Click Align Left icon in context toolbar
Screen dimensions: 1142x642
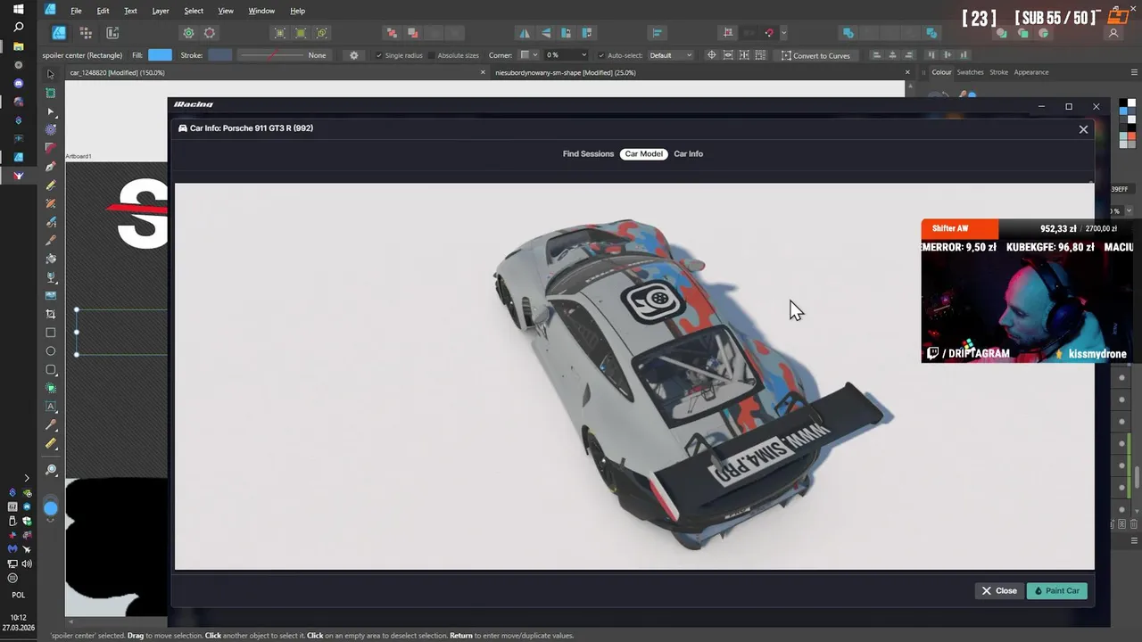(876, 55)
